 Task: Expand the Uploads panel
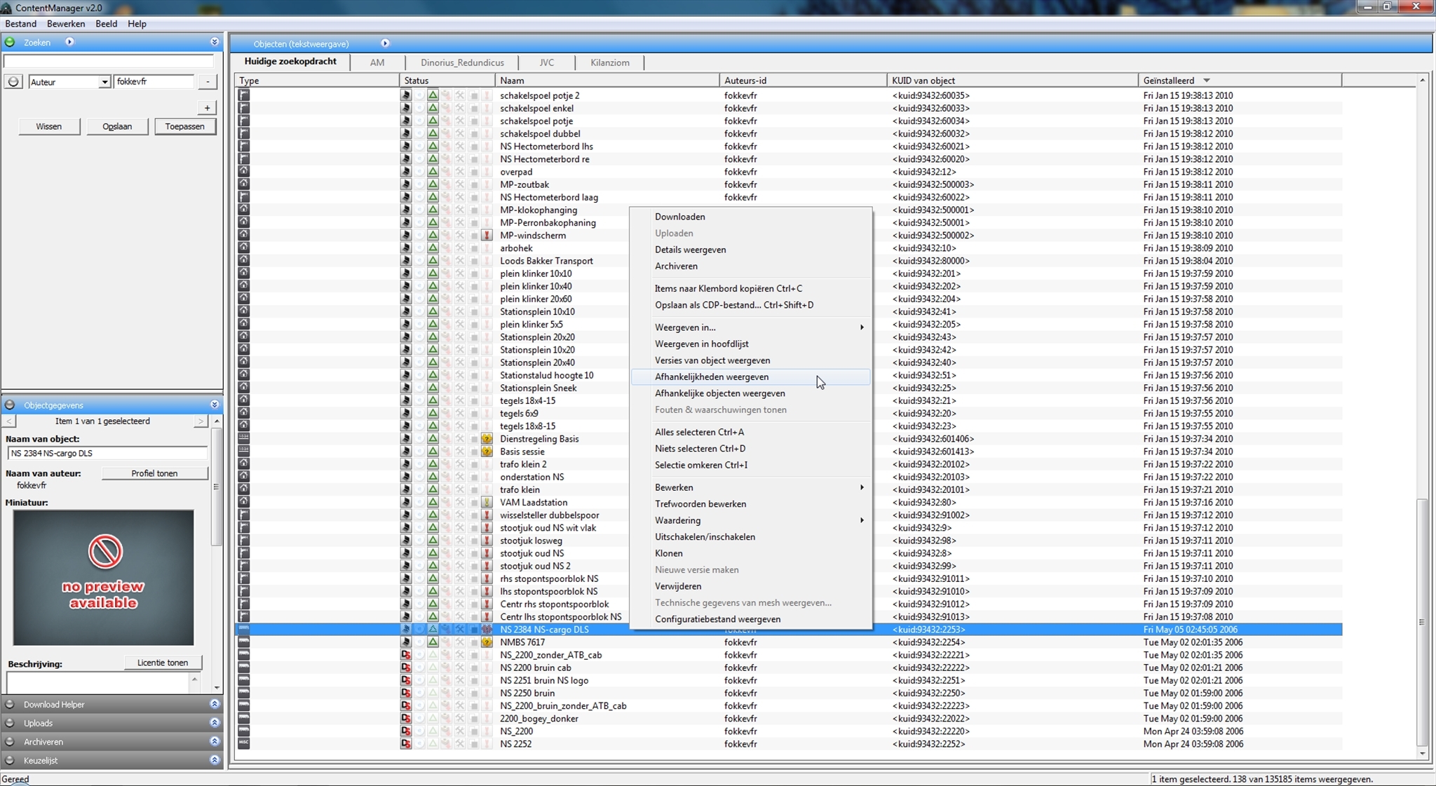pos(215,723)
